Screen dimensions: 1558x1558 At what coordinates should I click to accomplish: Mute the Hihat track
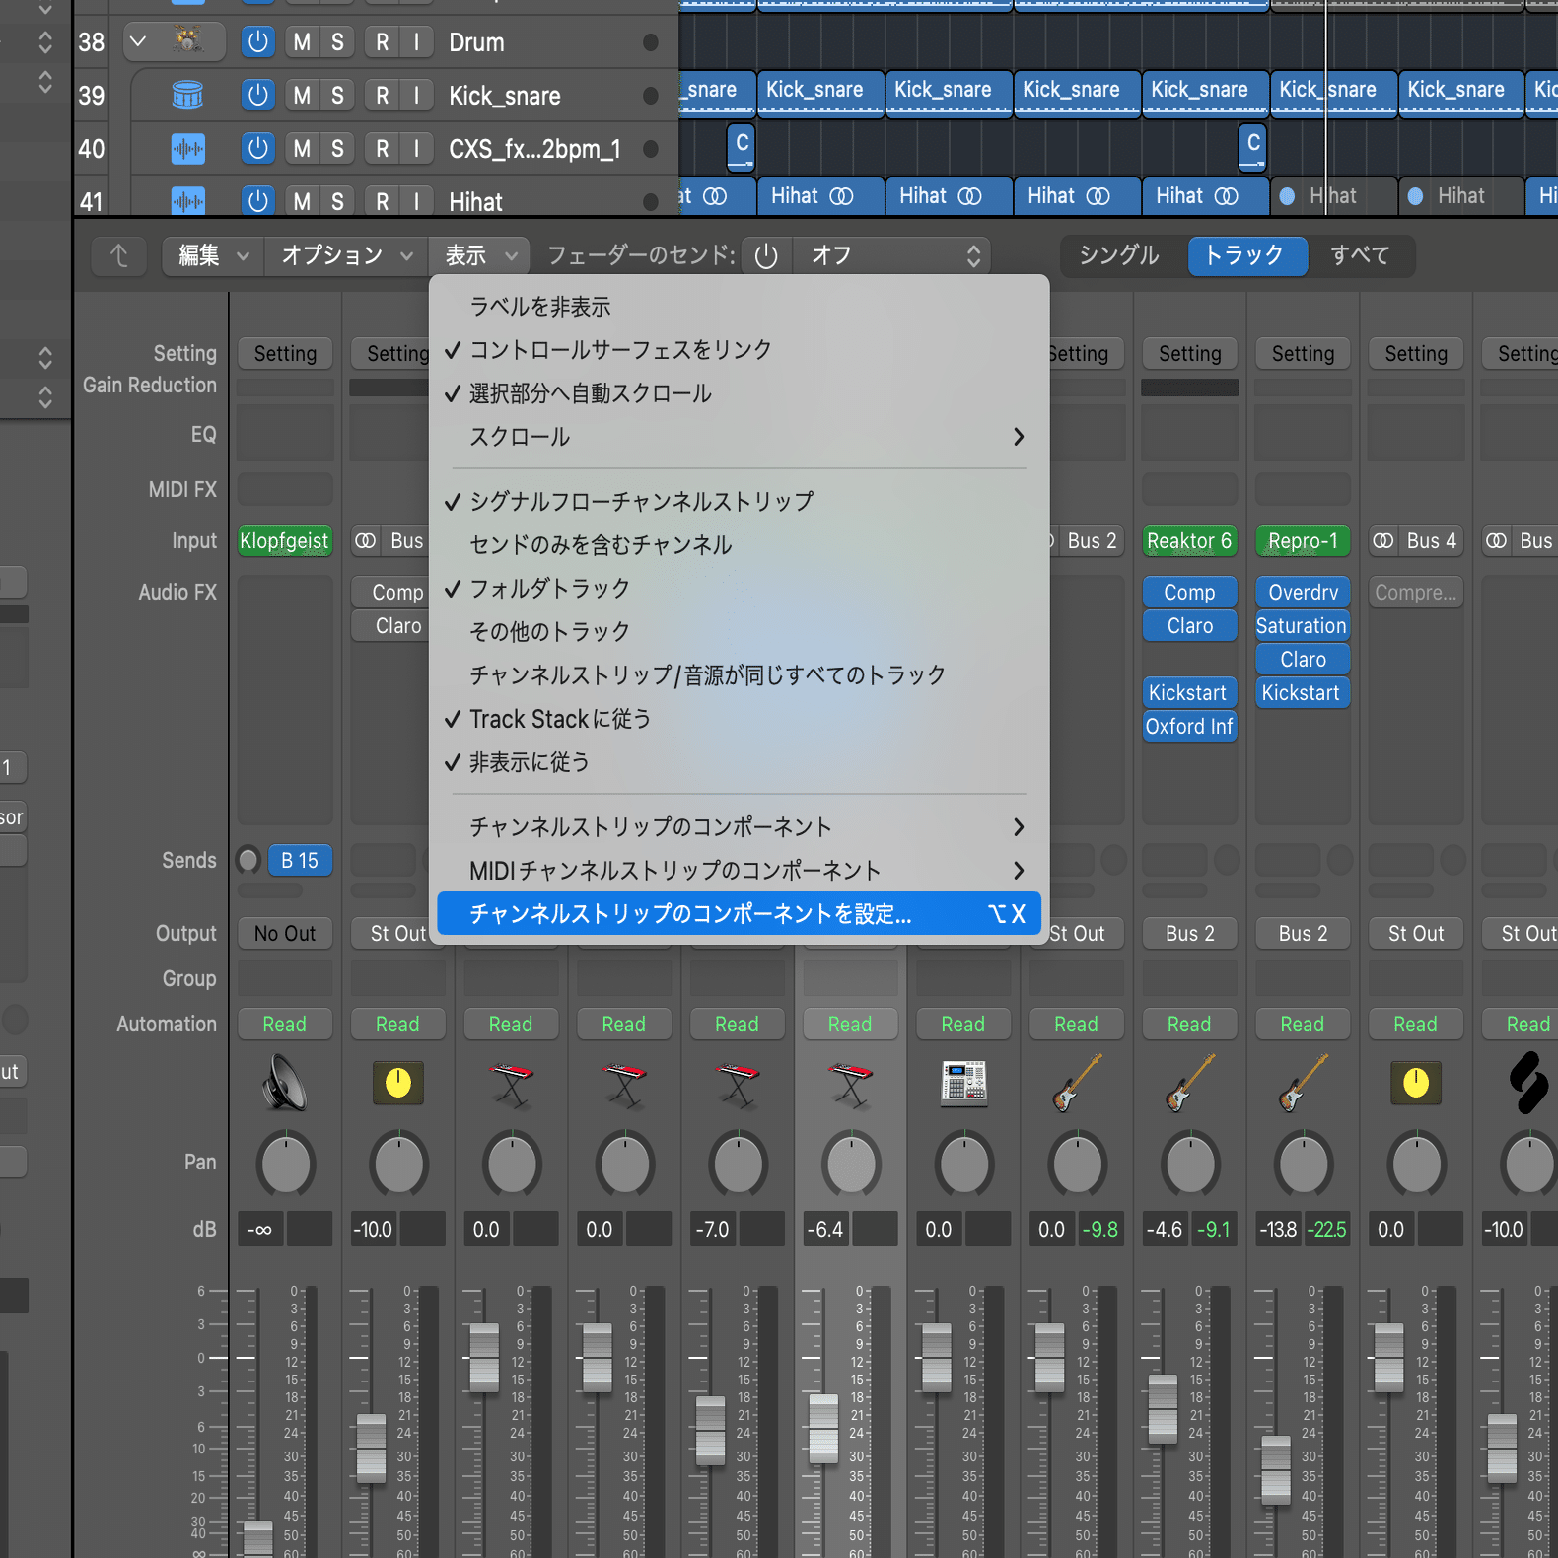302,201
